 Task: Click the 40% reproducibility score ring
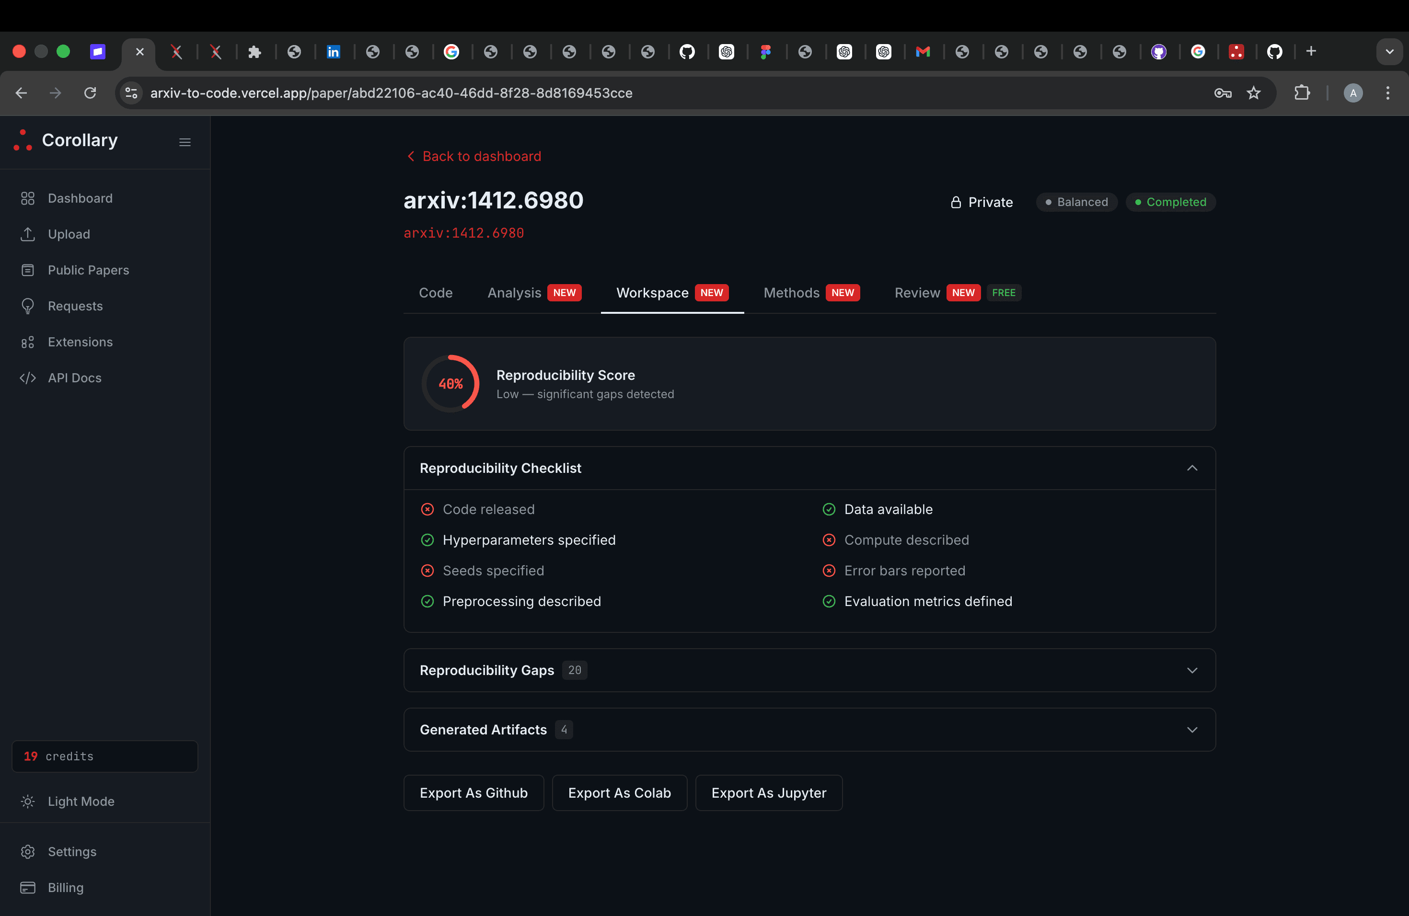click(450, 383)
